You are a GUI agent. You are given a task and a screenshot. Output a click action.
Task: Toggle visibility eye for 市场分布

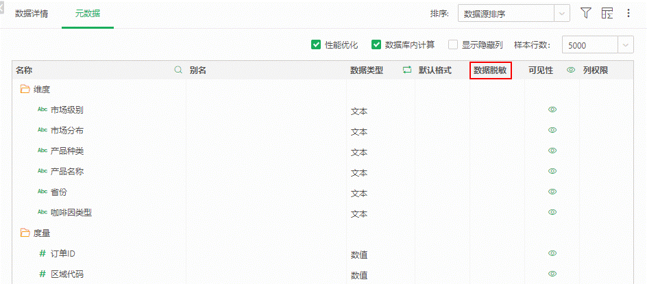click(552, 130)
